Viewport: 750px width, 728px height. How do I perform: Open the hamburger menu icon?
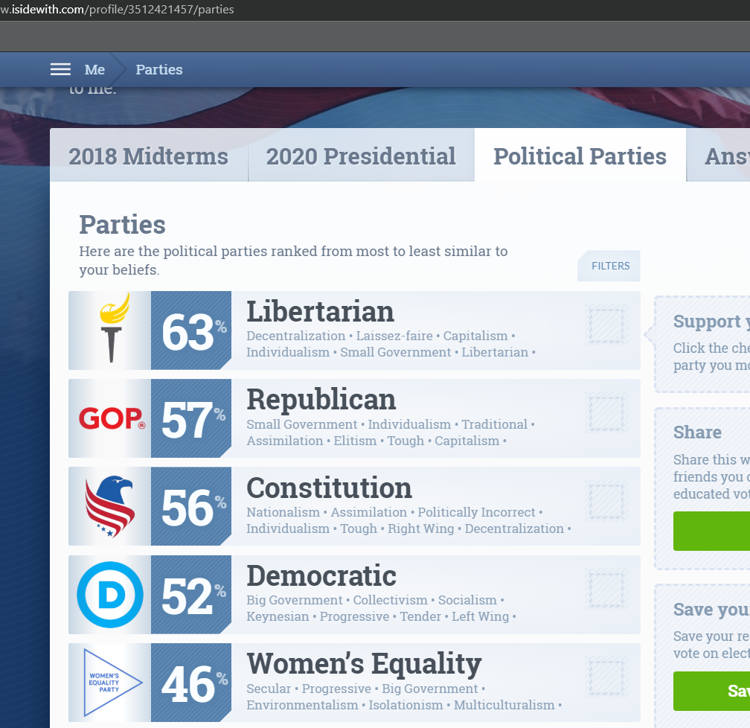coord(60,69)
